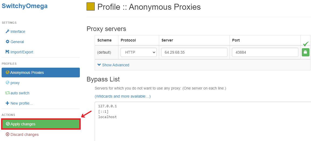Click the globe icon of Anonymous Proxies
This screenshot has width=311, height=141.
pos(8,73)
